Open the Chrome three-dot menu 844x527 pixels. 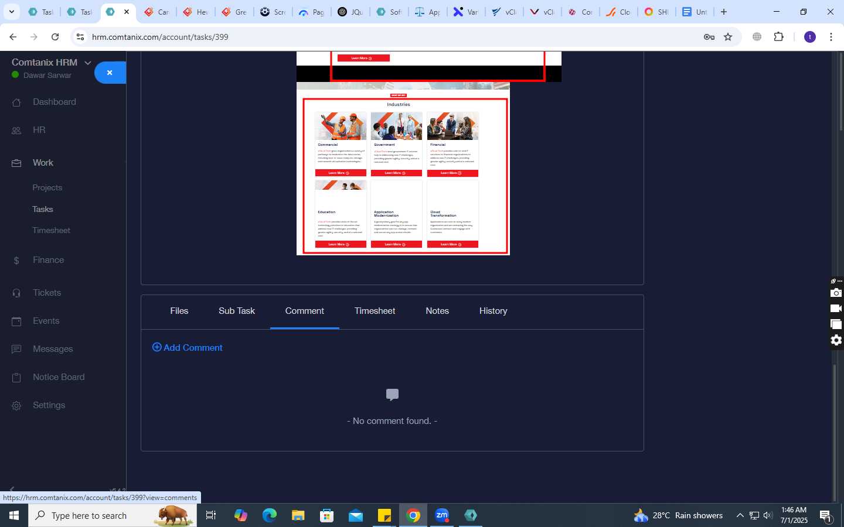831,37
